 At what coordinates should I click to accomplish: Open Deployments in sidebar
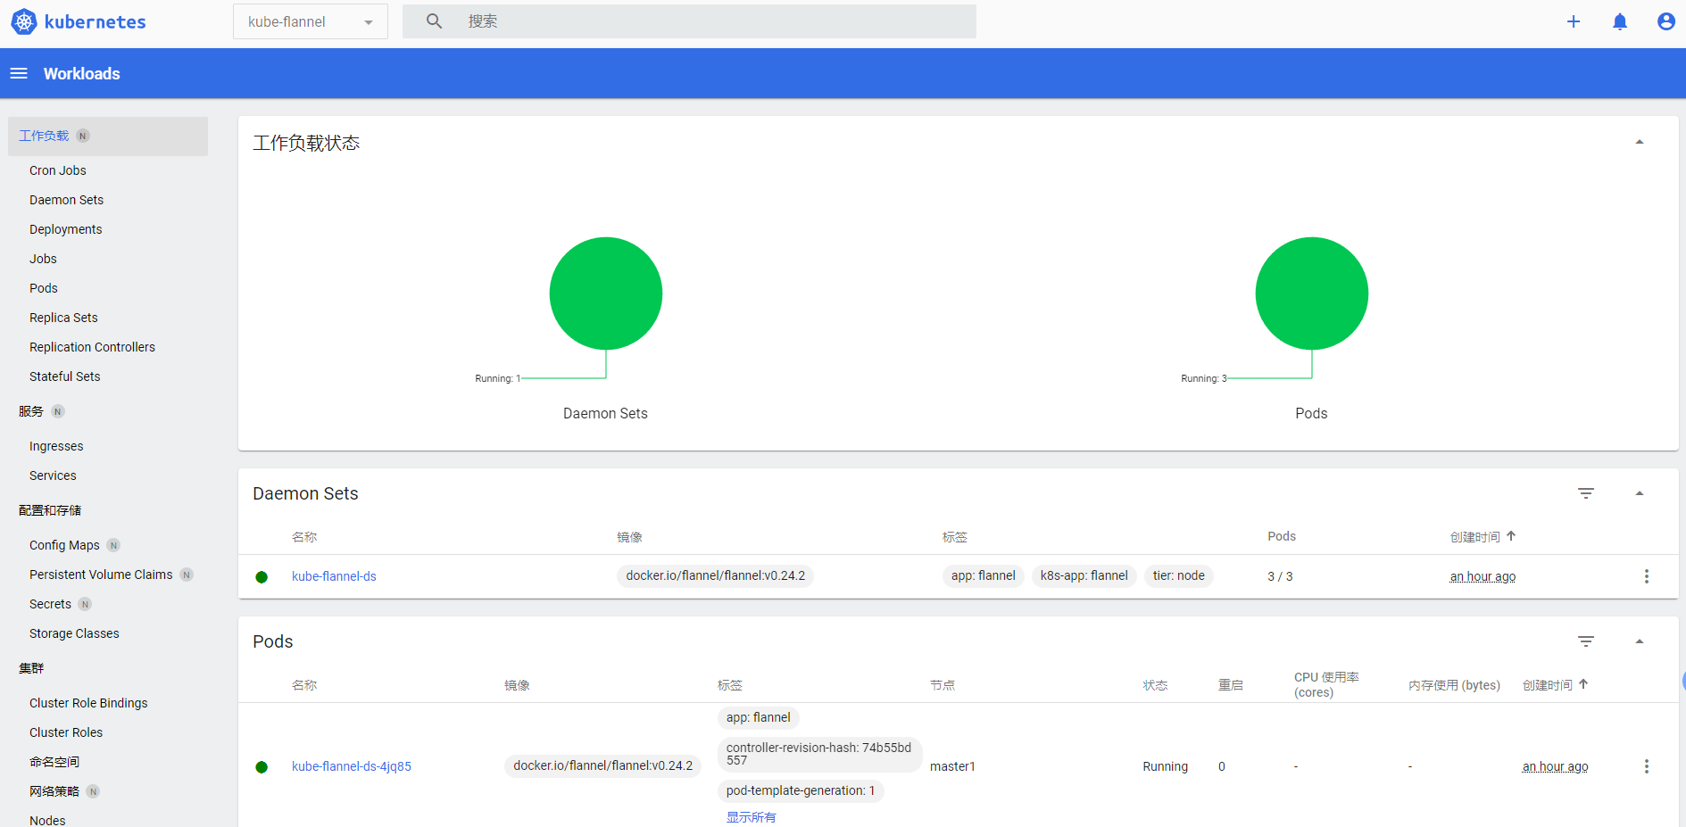coord(65,229)
